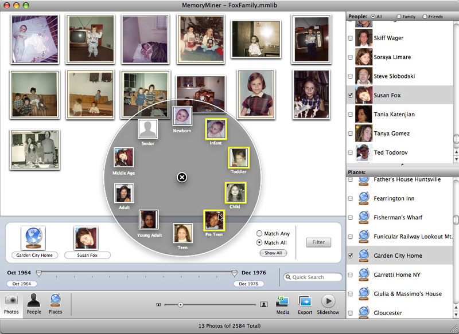Select the Senior age silhouette icon
Viewport: 459px width, 334px height.
click(148, 129)
